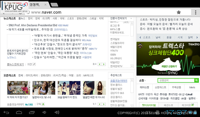Expand 언론사 전체보기 dropdown arrow
Screen dimensions: 200x117
click(x=131, y=19)
